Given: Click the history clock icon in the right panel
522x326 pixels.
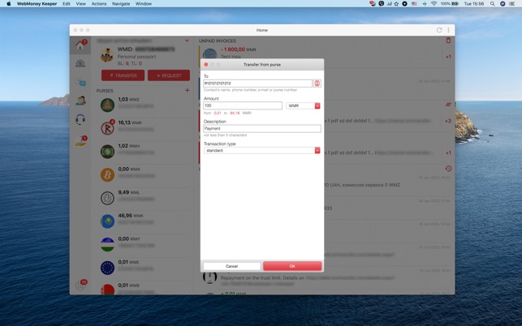Looking at the screenshot, I should (448, 169).
